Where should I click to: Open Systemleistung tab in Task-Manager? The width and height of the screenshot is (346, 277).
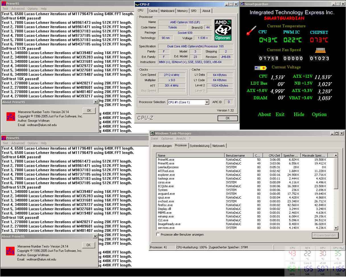click(200, 146)
